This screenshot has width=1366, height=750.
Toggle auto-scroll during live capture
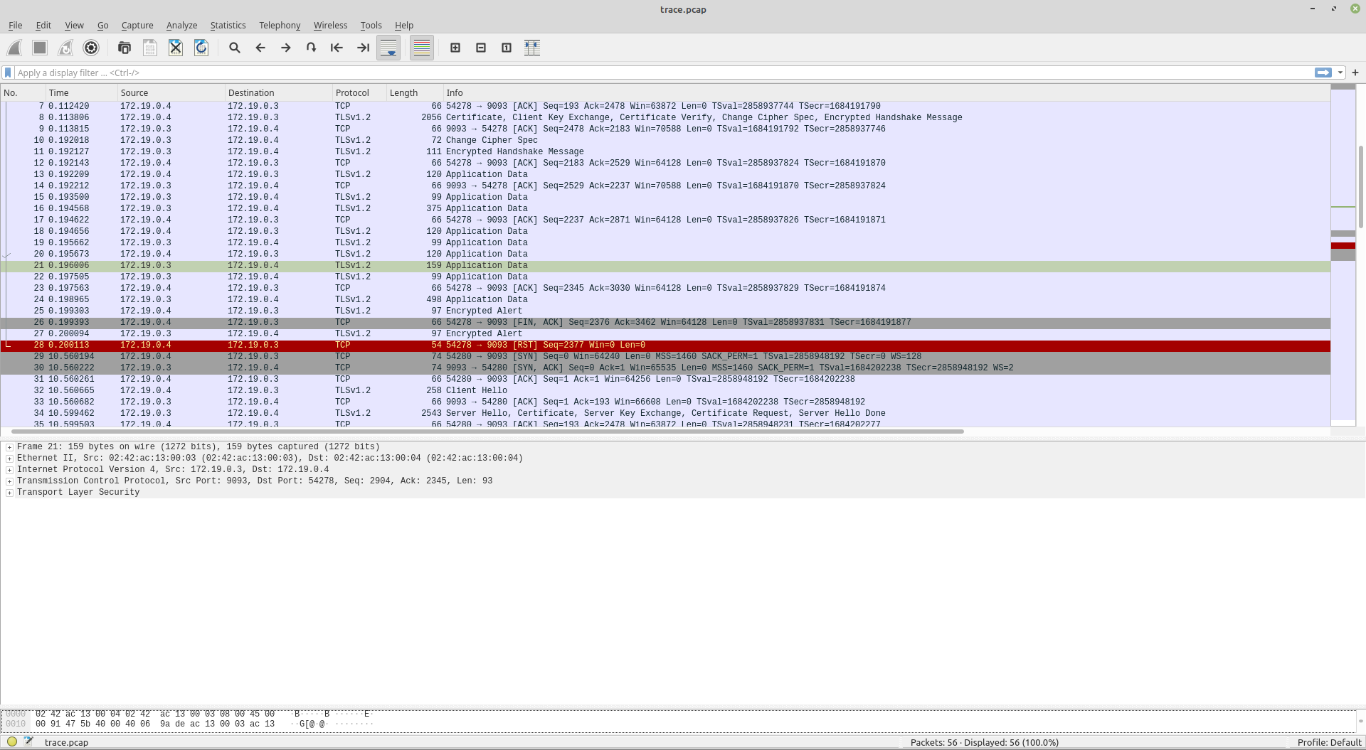388,48
